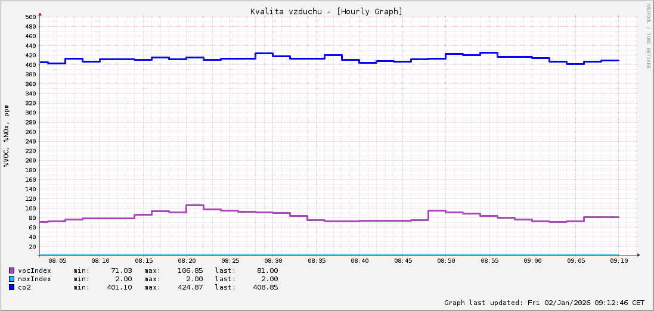Select the noxIndex legend label
The image size is (654, 311).
35,279
